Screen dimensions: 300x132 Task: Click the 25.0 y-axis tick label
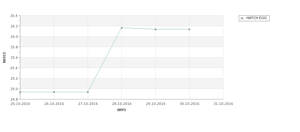click(14, 89)
